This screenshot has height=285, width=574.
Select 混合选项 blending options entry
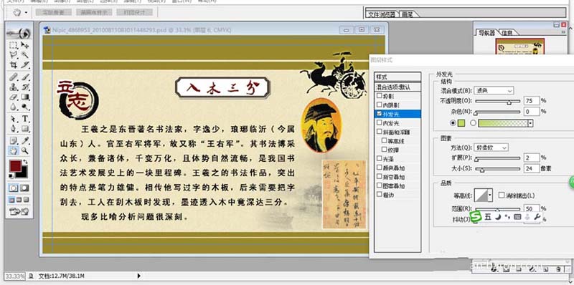click(397, 87)
